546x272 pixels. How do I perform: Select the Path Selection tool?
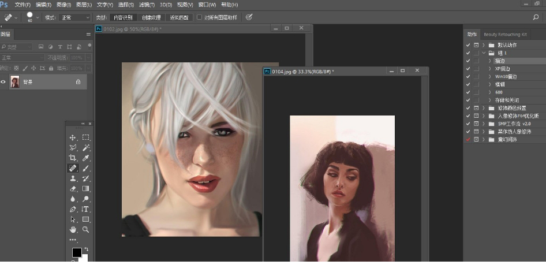coord(73,219)
